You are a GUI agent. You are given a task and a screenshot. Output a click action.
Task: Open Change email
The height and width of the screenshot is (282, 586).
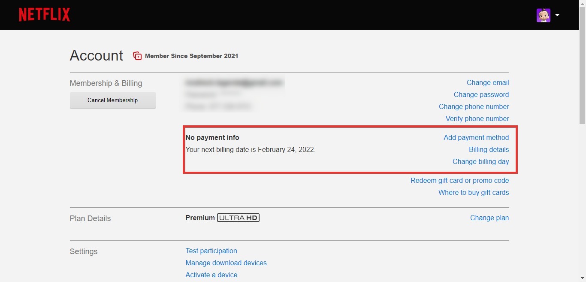(x=487, y=82)
